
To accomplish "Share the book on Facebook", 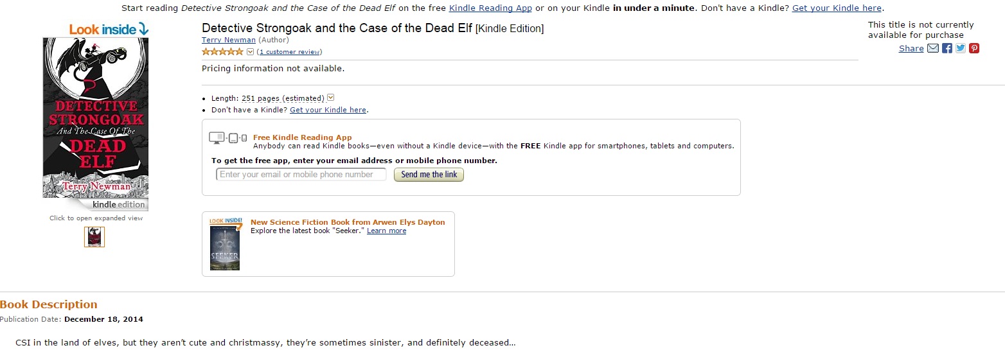I will tap(947, 48).
